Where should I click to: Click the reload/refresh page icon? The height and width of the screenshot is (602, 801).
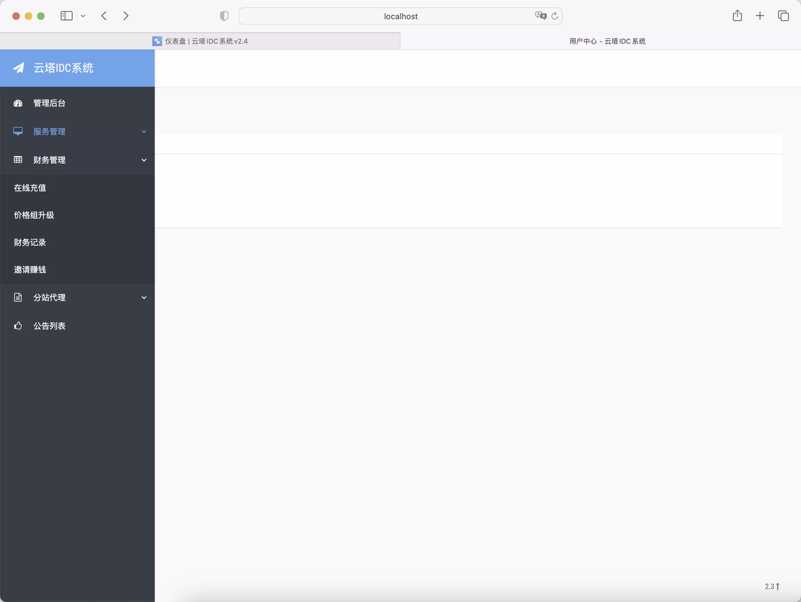tap(554, 16)
